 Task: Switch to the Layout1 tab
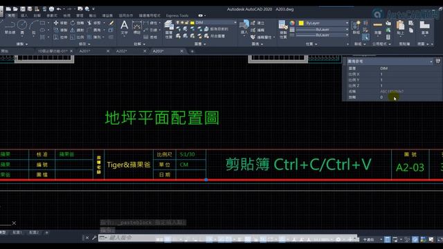coord(17,232)
